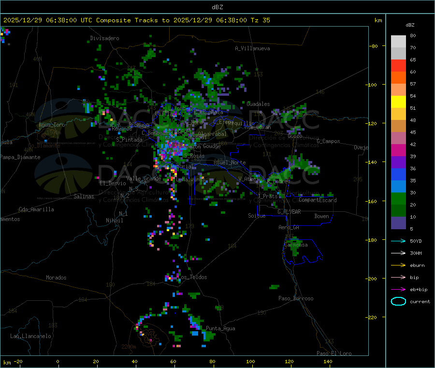The height and width of the screenshot is (368, 435).
Task: Click the G_Campos map label
Action: (328, 141)
